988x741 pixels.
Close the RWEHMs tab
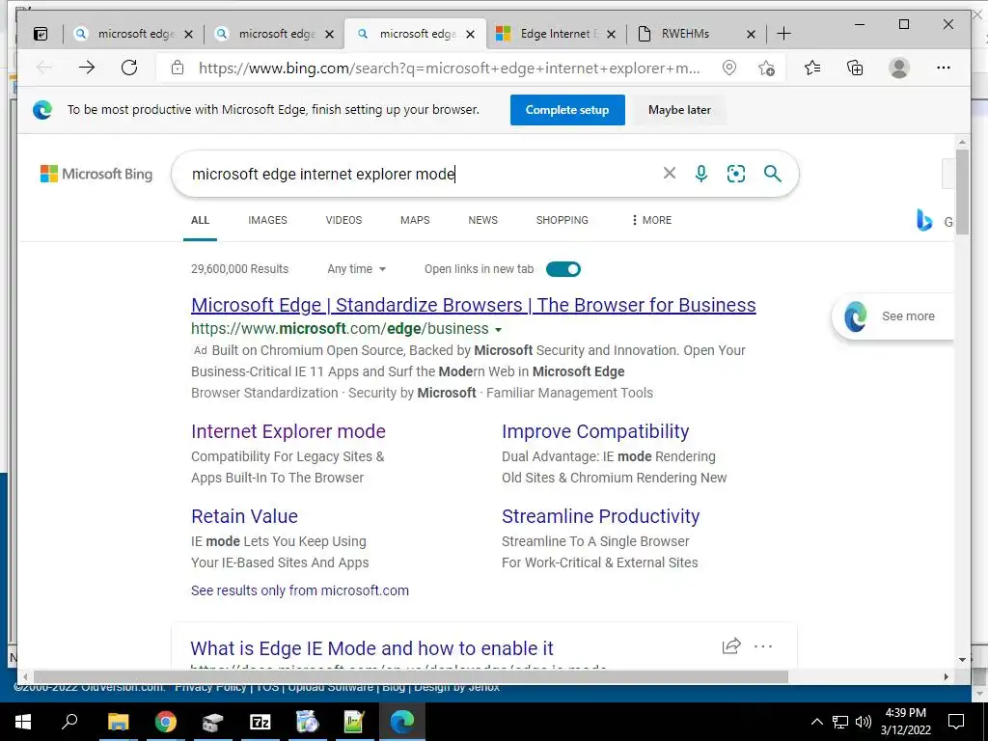coord(751,34)
